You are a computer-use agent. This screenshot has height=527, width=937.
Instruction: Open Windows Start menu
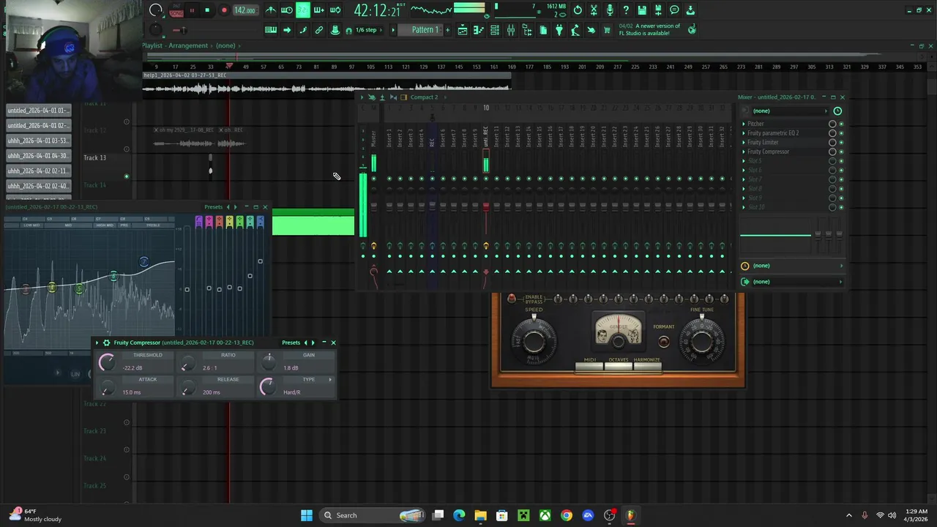coord(307,515)
